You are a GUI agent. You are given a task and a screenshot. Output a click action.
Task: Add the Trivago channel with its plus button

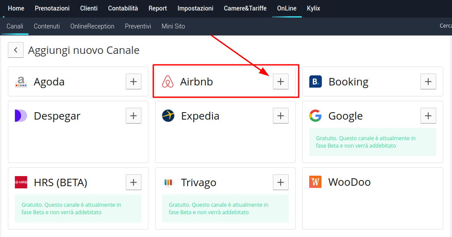(281, 182)
